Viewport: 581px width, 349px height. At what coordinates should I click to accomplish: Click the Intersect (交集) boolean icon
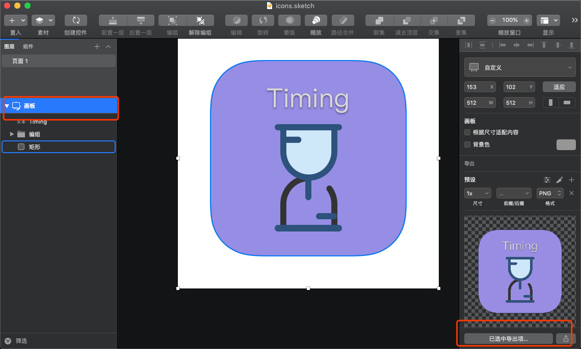click(x=434, y=20)
